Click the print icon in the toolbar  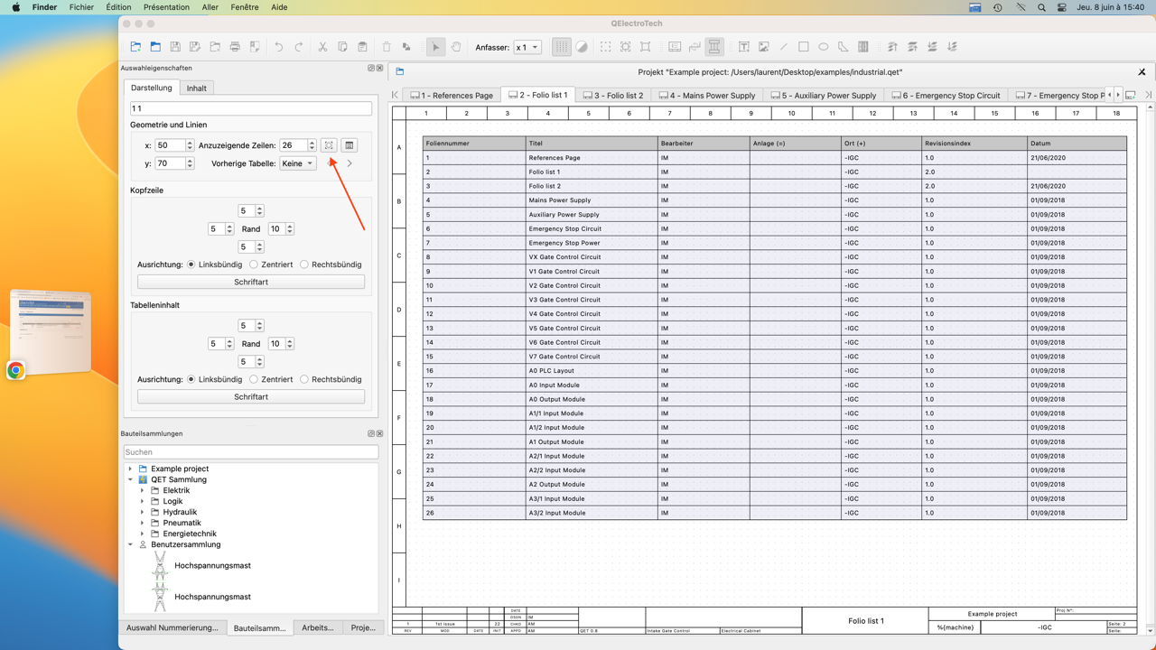click(x=235, y=47)
